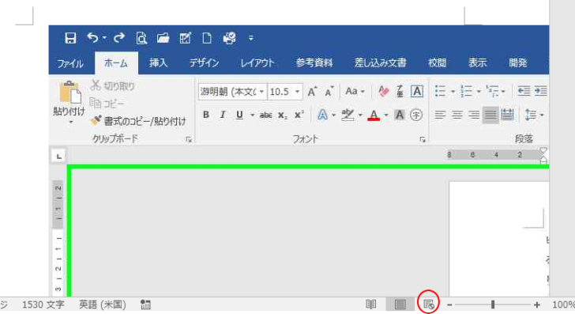Select the ホーム tab
Viewport: 575px width, 314px height.
[116, 63]
